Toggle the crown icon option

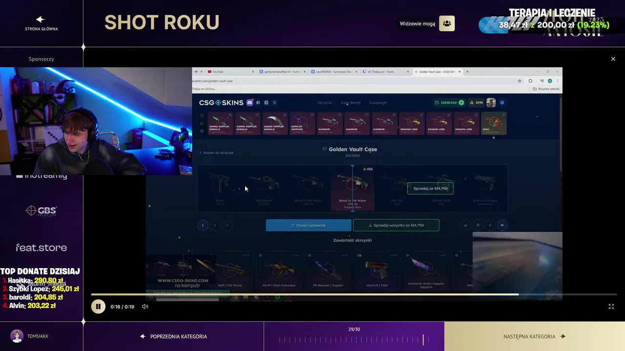pos(466,225)
